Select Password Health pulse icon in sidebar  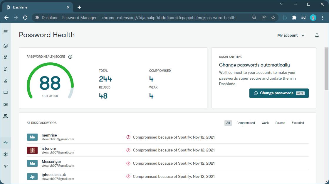tap(6, 143)
